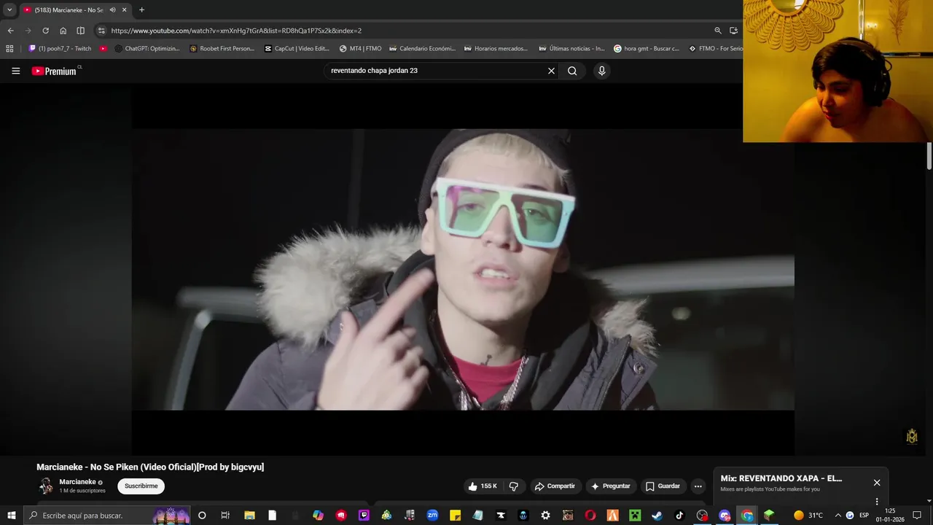Open Twitch app on taskbar
Viewport: 933px width, 525px height.
coord(364,516)
